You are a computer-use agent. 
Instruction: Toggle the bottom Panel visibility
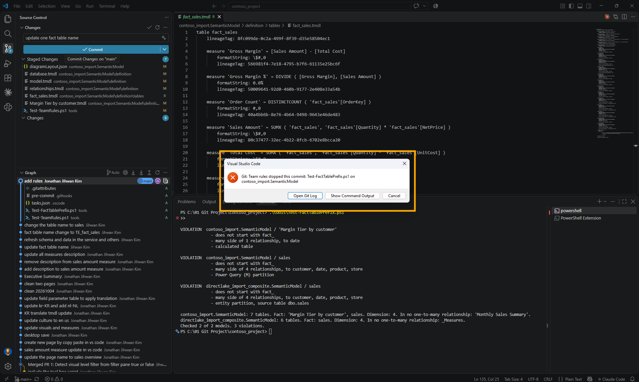pyautogui.click(x=580, y=6)
